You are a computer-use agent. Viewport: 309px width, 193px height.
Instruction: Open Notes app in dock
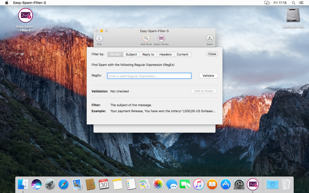tap(117, 185)
